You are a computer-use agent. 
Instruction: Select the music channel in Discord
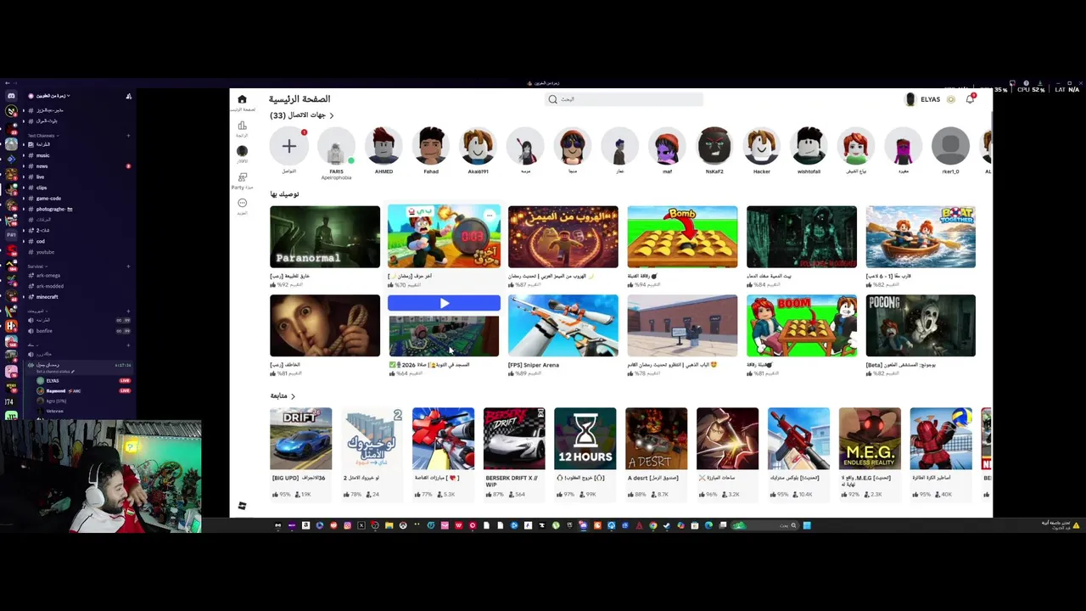pyautogui.click(x=42, y=155)
